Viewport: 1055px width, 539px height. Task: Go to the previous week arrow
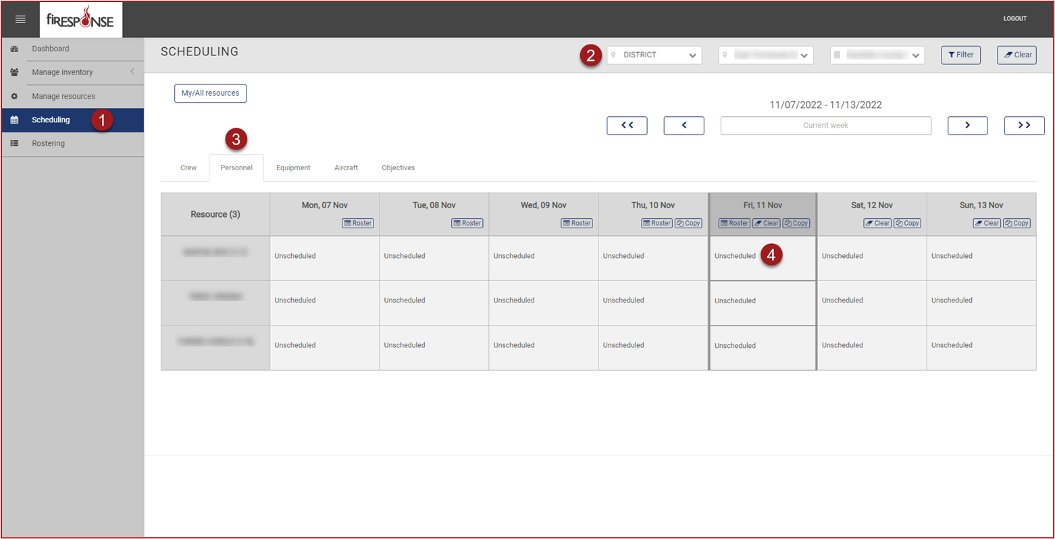tap(684, 126)
